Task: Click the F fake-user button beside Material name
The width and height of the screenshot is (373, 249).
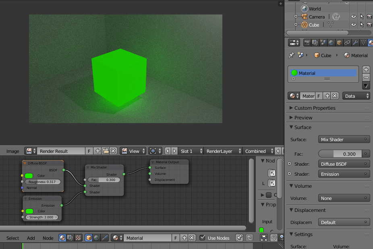Action: pyautogui.click(x=176, y=238)
